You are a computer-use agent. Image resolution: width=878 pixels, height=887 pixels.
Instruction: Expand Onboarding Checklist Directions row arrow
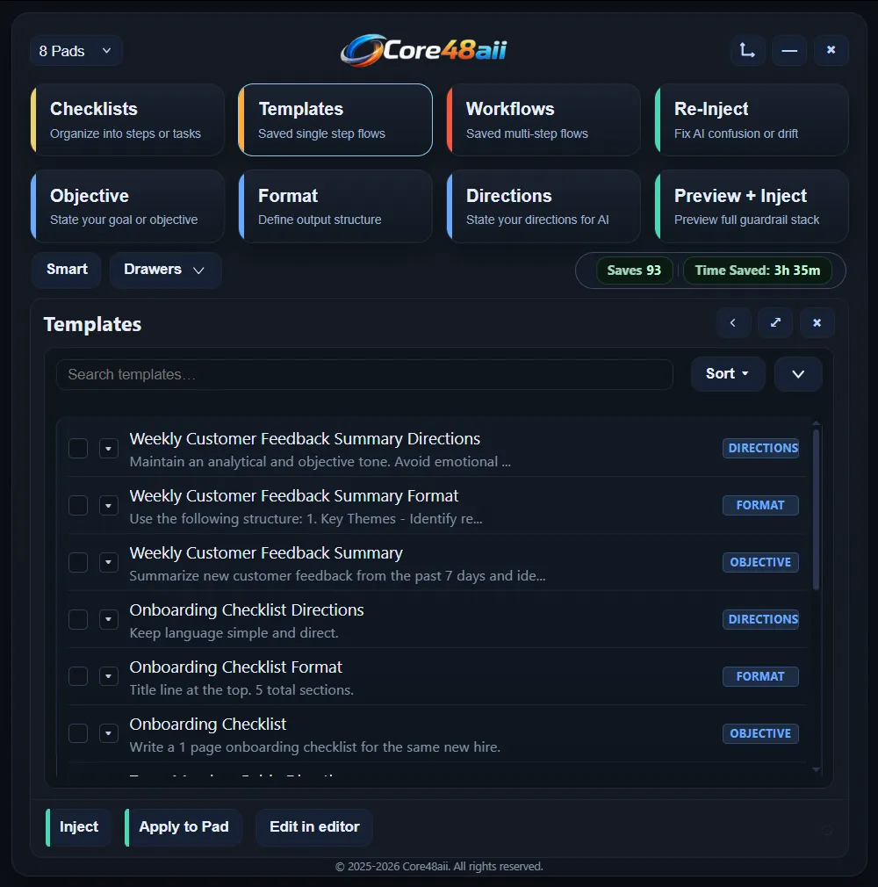coord(109,619)
